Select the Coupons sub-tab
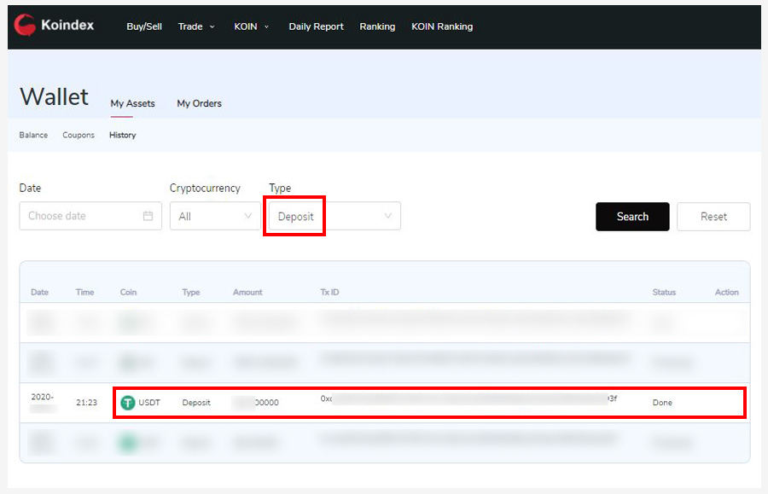768x494 pixels. 79,135
